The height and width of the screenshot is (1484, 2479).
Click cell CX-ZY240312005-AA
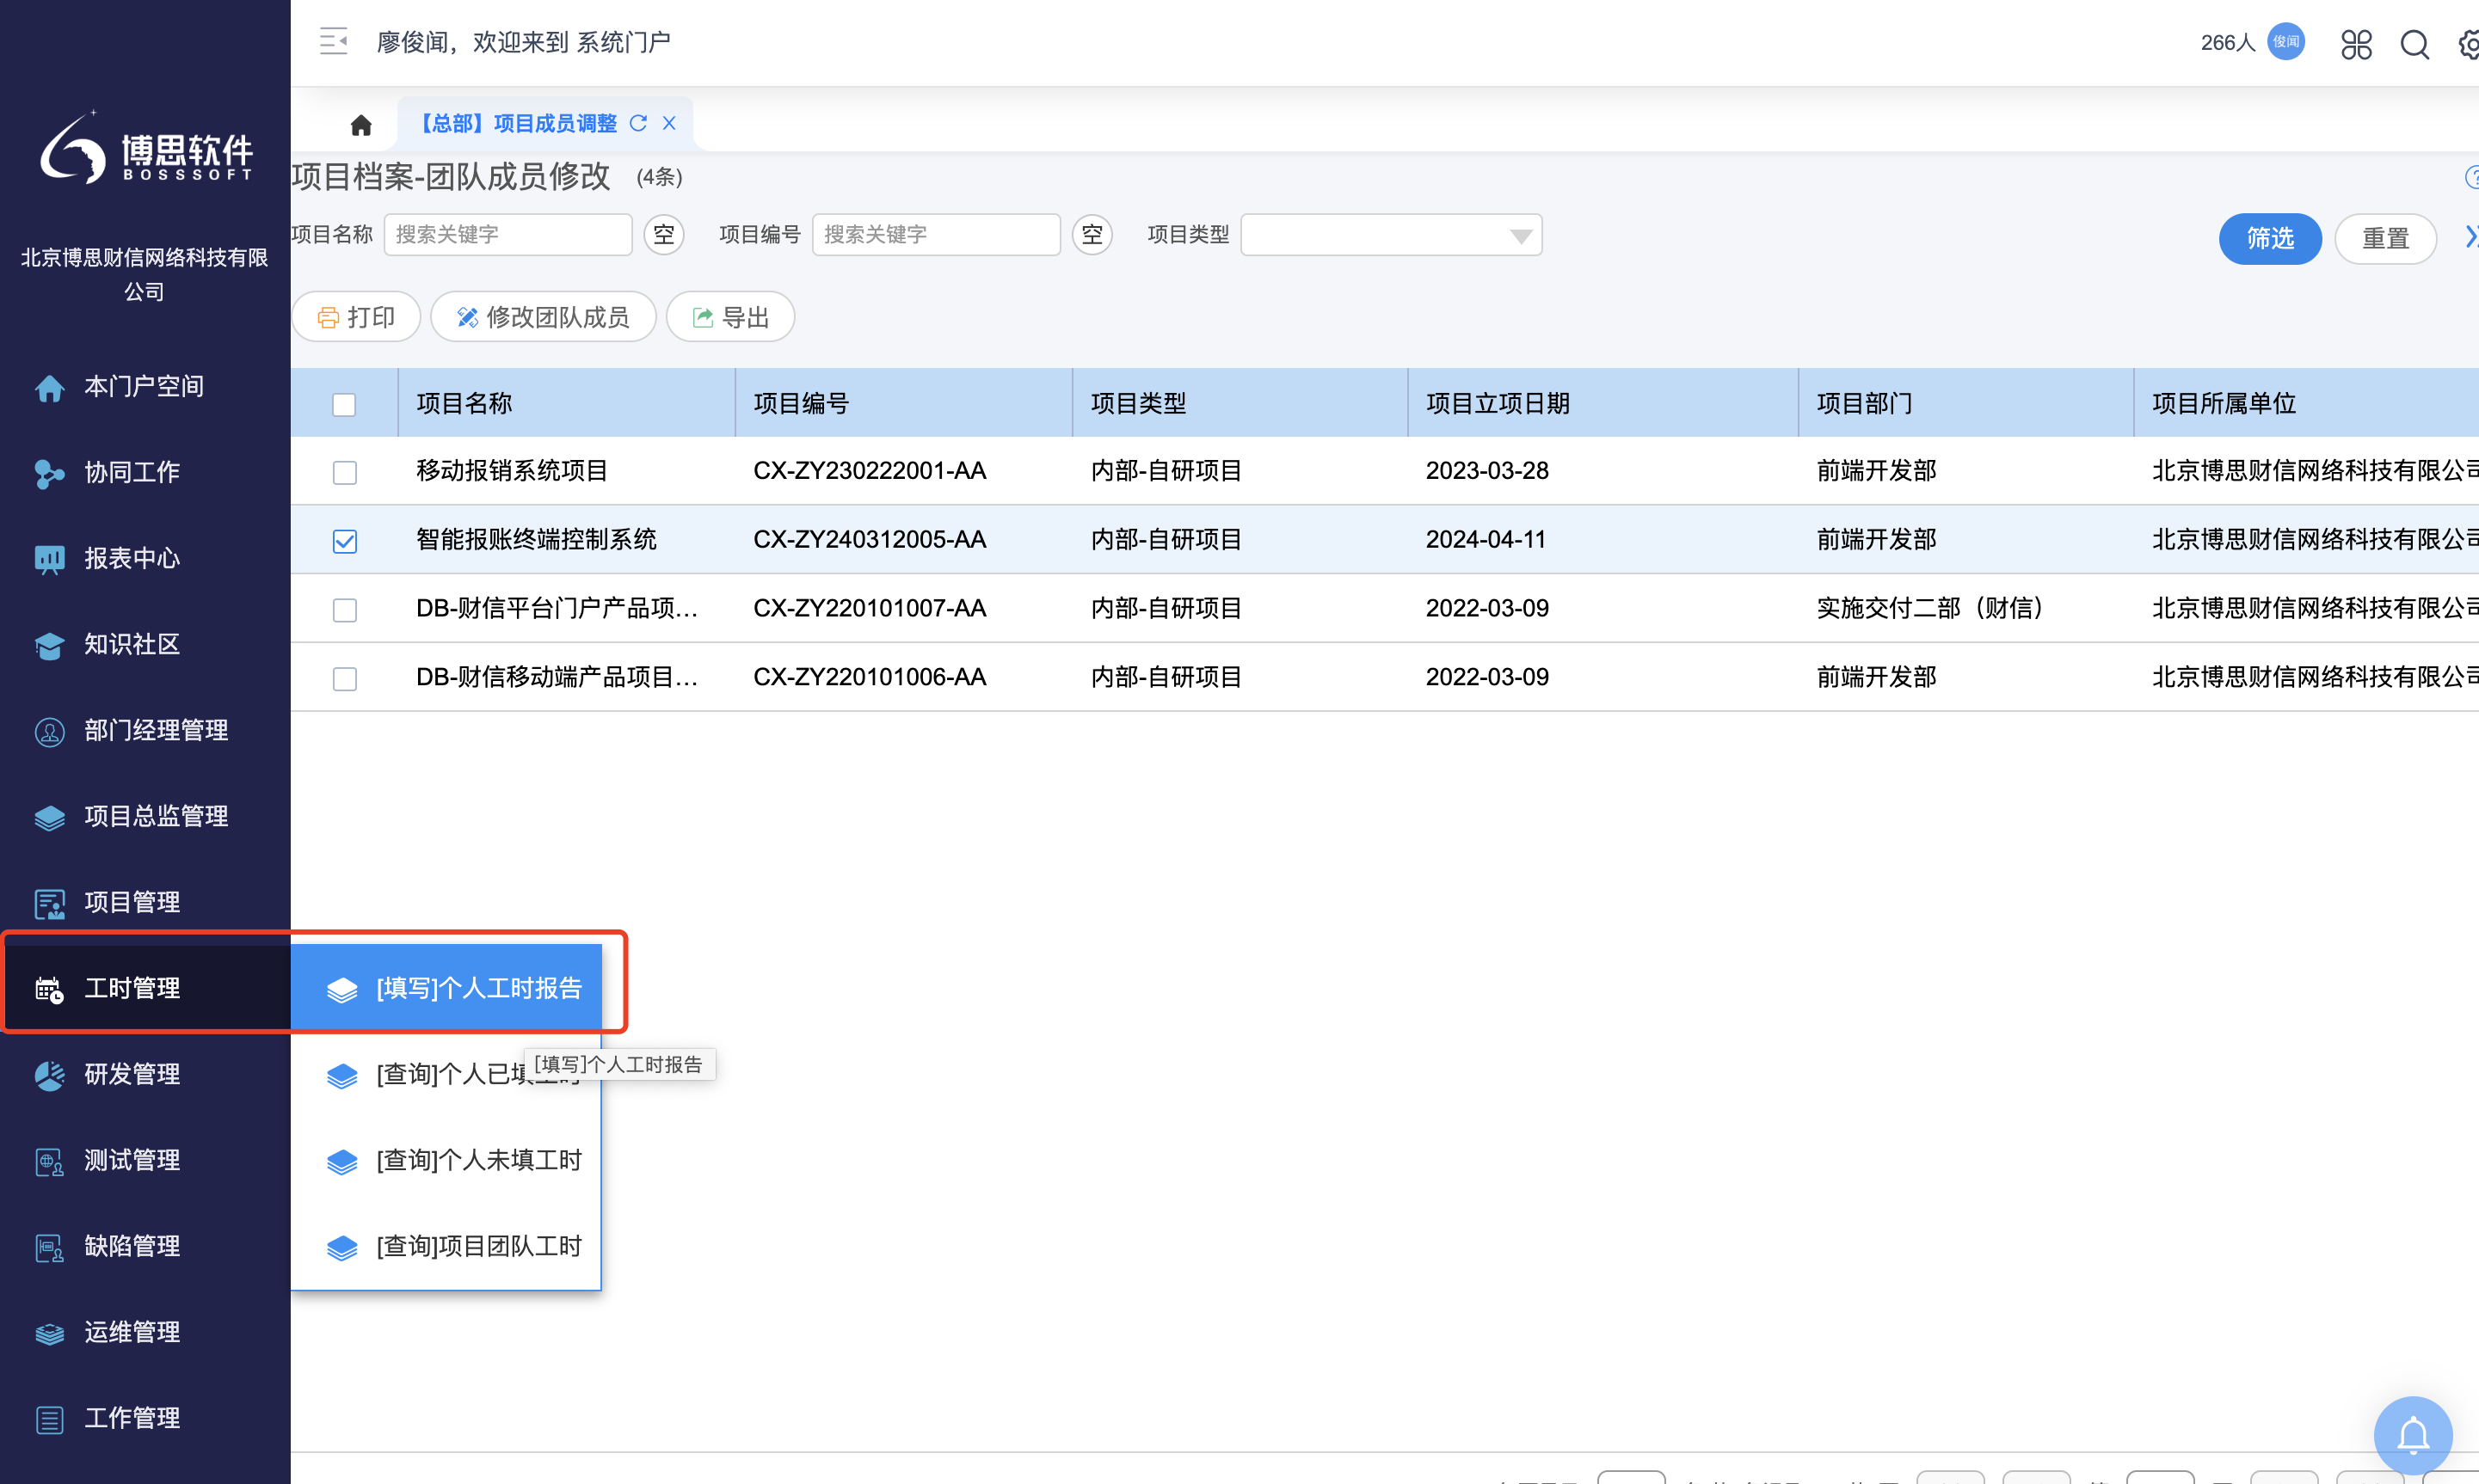pos(870,539)
